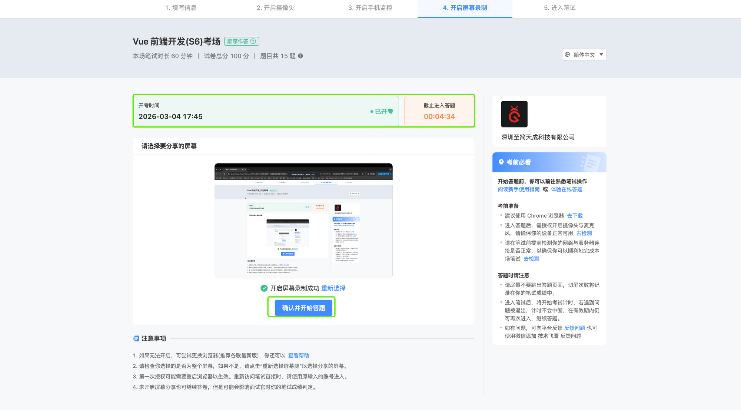Switch to 1. 填写信息 step tab

(181, 8)
